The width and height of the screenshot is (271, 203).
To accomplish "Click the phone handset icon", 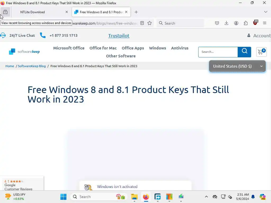I will [x=43, y=35].
